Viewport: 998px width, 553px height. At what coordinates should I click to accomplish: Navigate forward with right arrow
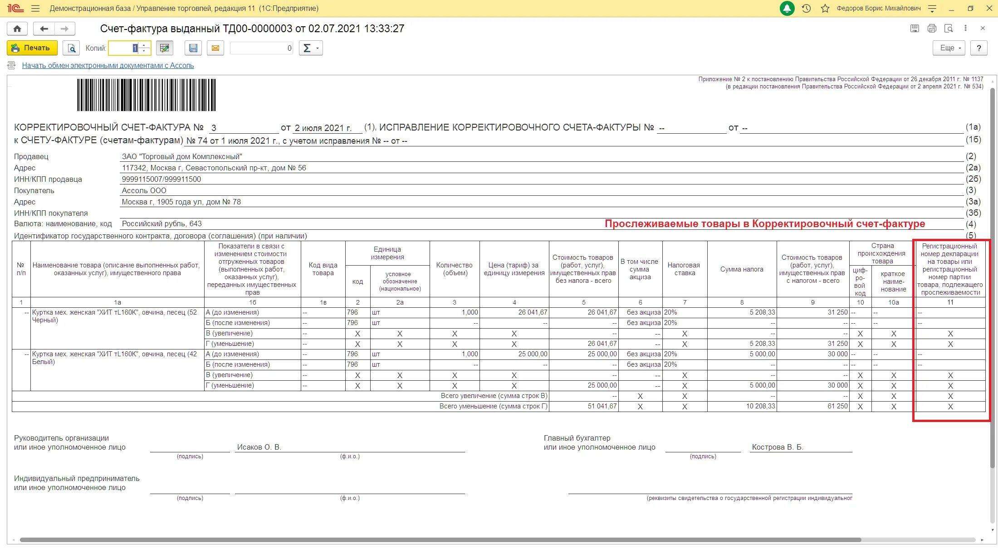click(65, 29)
